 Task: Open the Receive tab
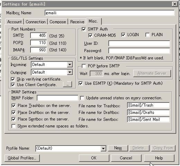(x=77, y=22)
